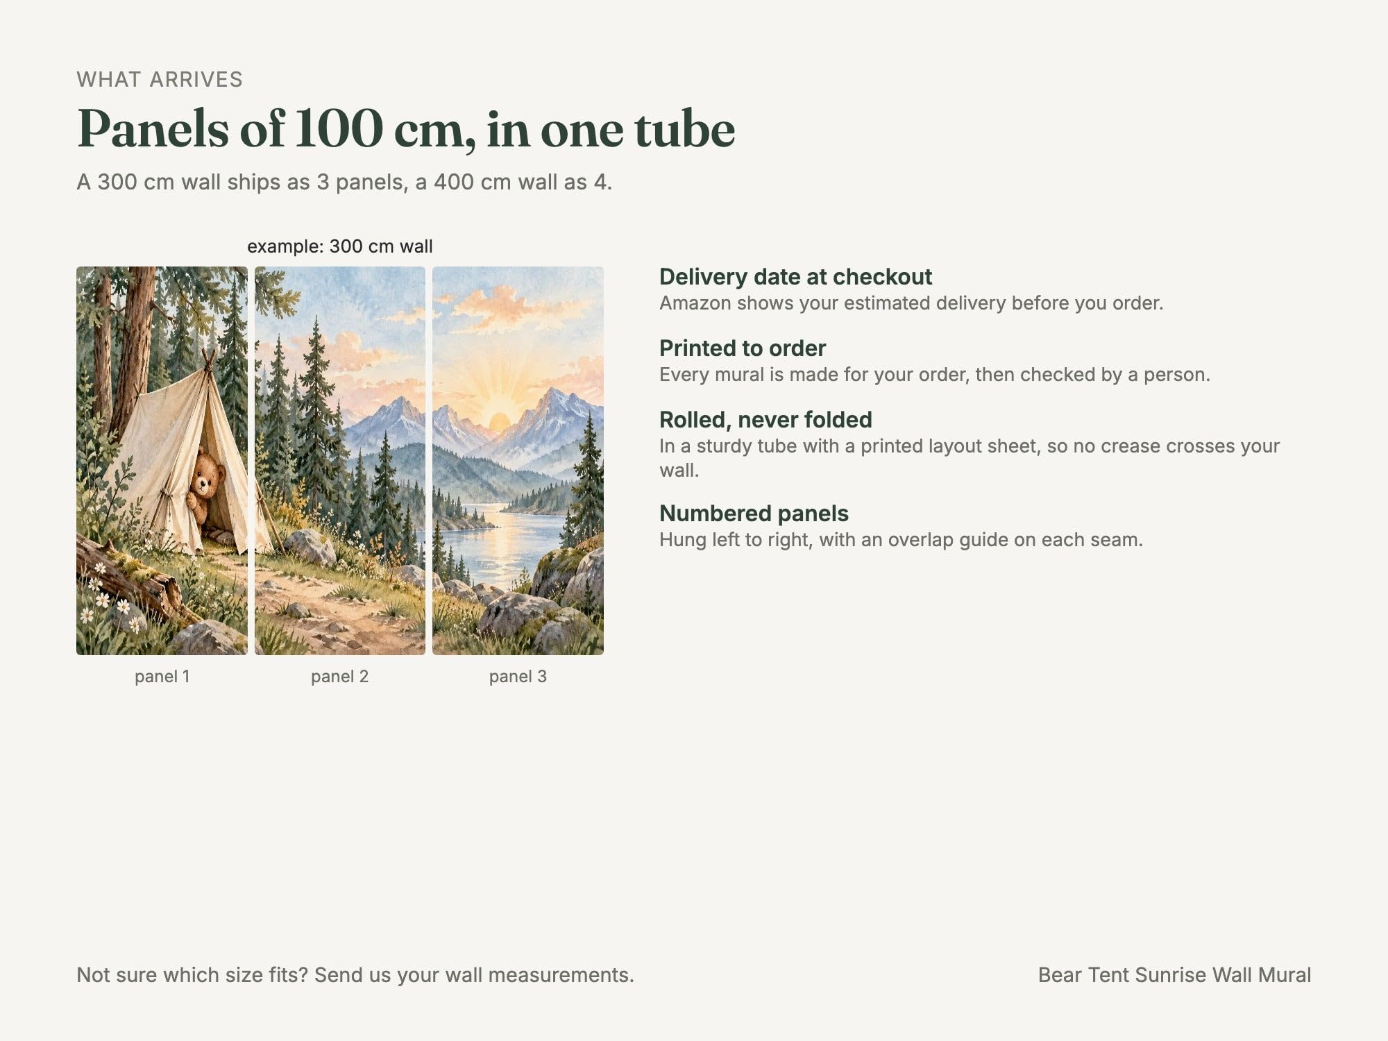Select the sturdy tube description text

click(x=970, y=458)
